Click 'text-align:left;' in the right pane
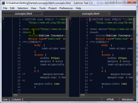 (120, 65)
